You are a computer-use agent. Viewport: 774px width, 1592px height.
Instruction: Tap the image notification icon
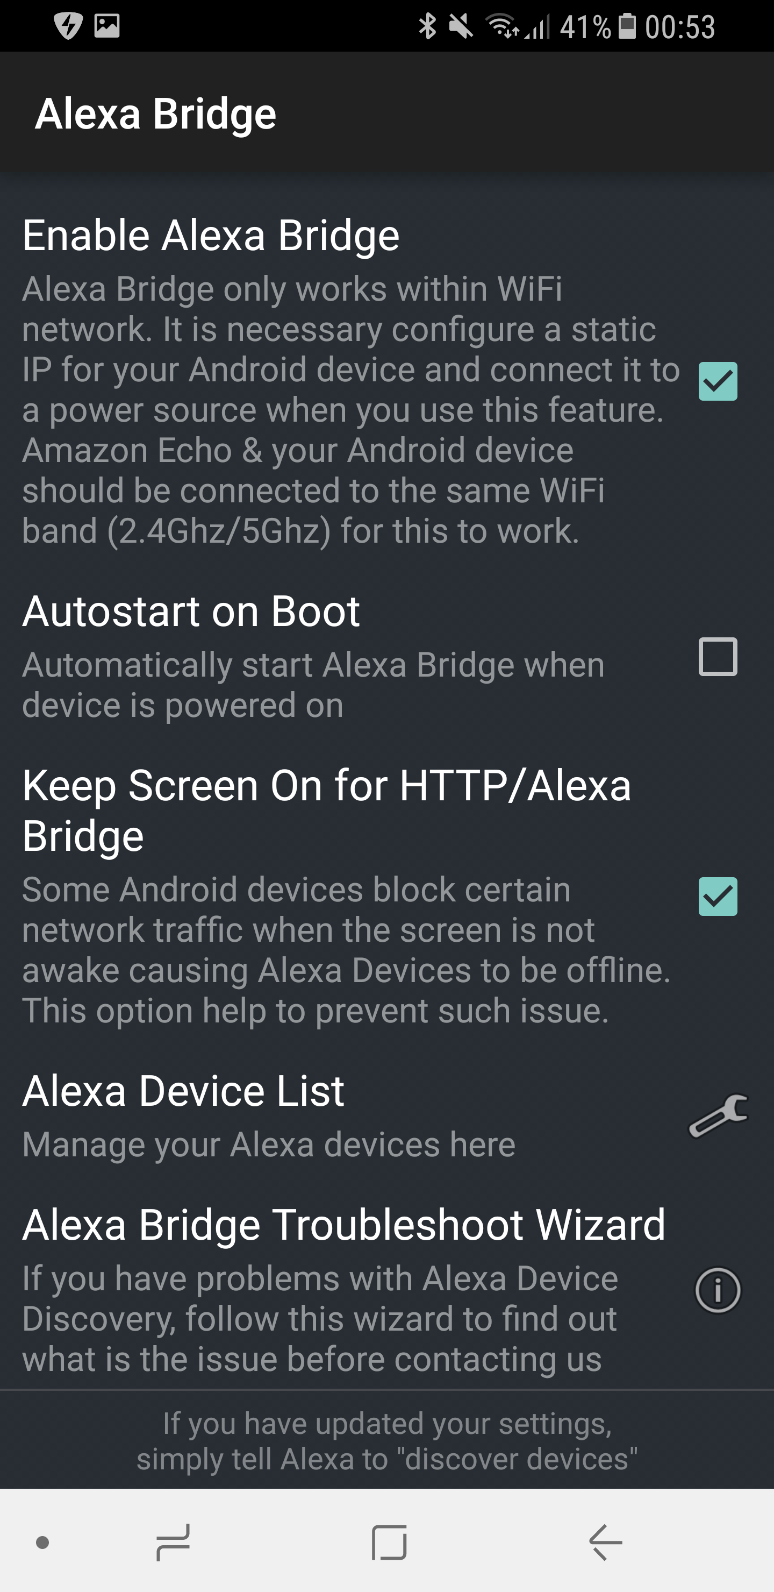[x=107, y=26]
